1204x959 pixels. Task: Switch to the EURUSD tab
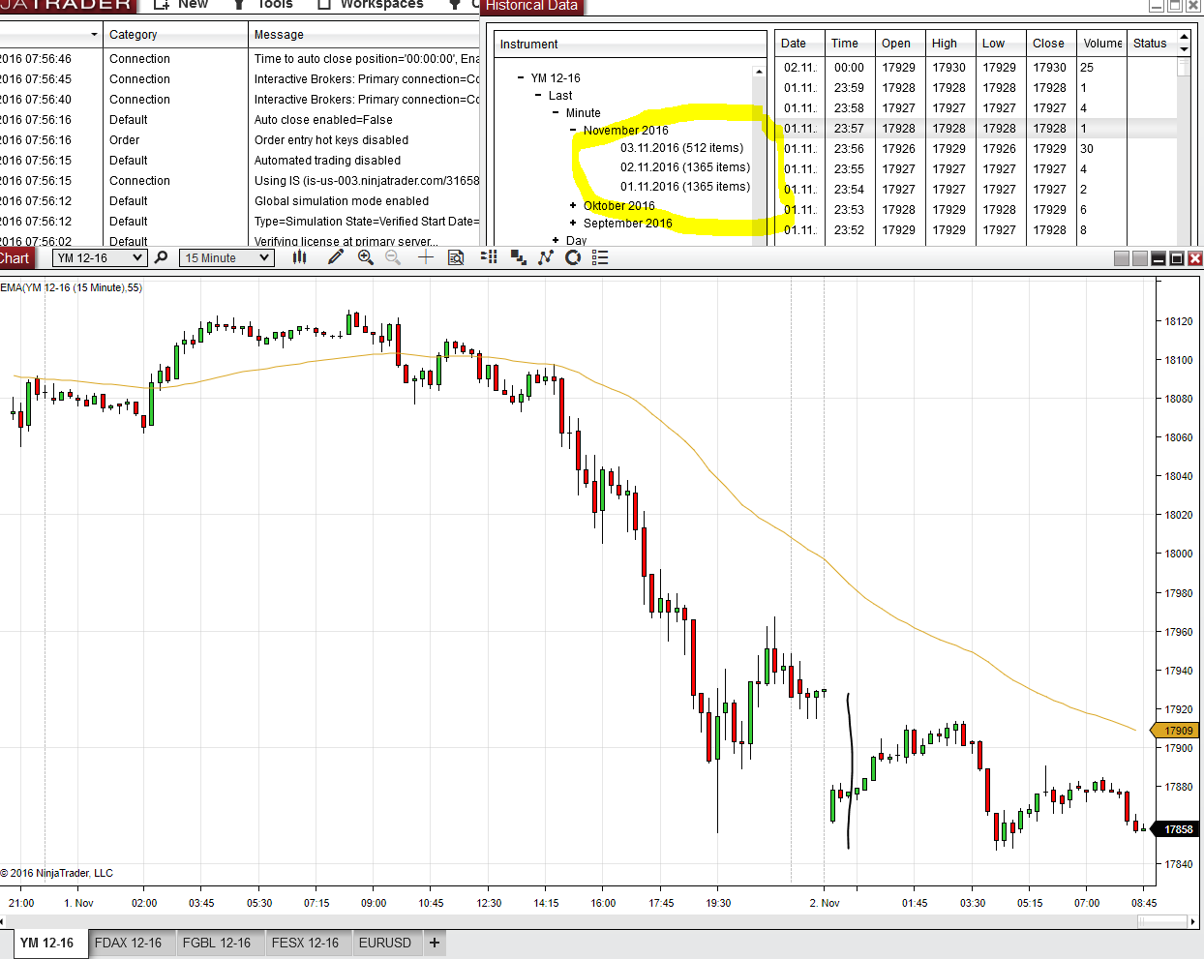pos(385,943)
